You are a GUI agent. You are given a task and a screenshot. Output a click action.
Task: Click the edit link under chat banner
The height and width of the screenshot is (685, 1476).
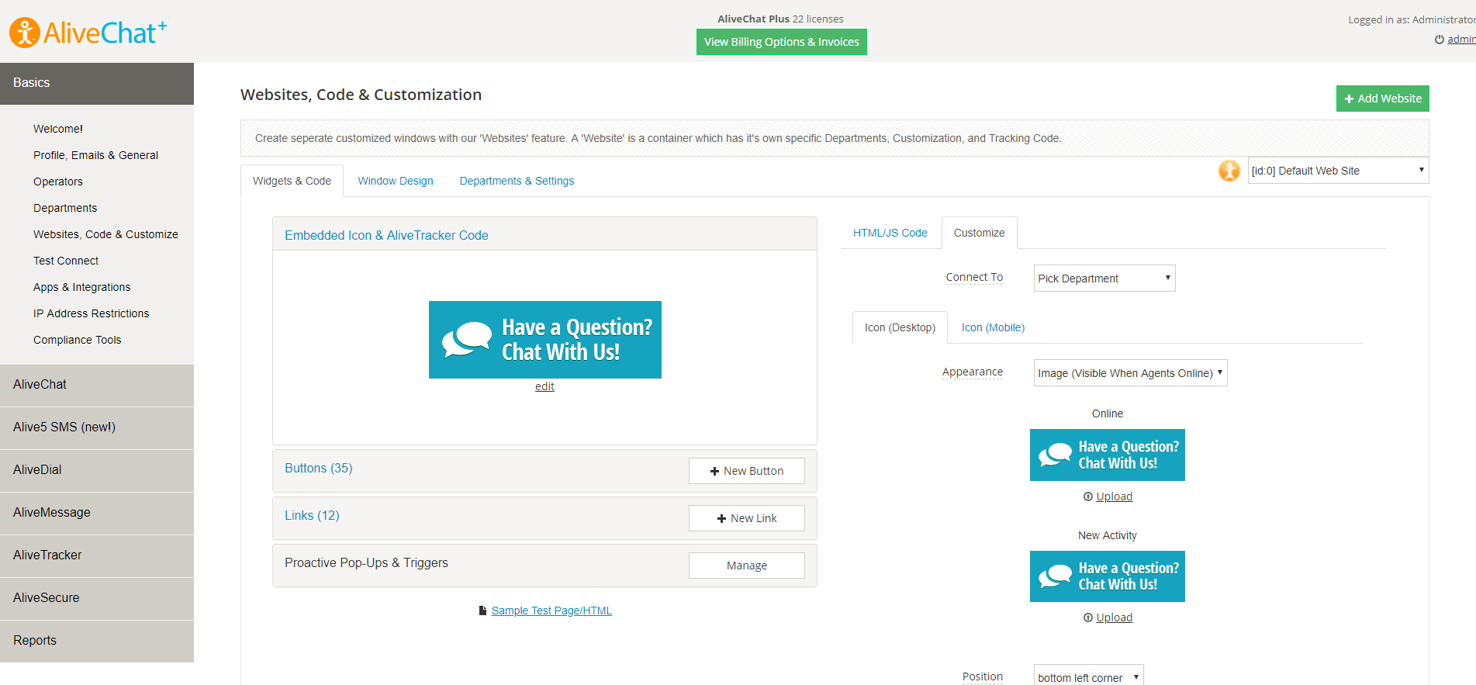tap(544, 386)
